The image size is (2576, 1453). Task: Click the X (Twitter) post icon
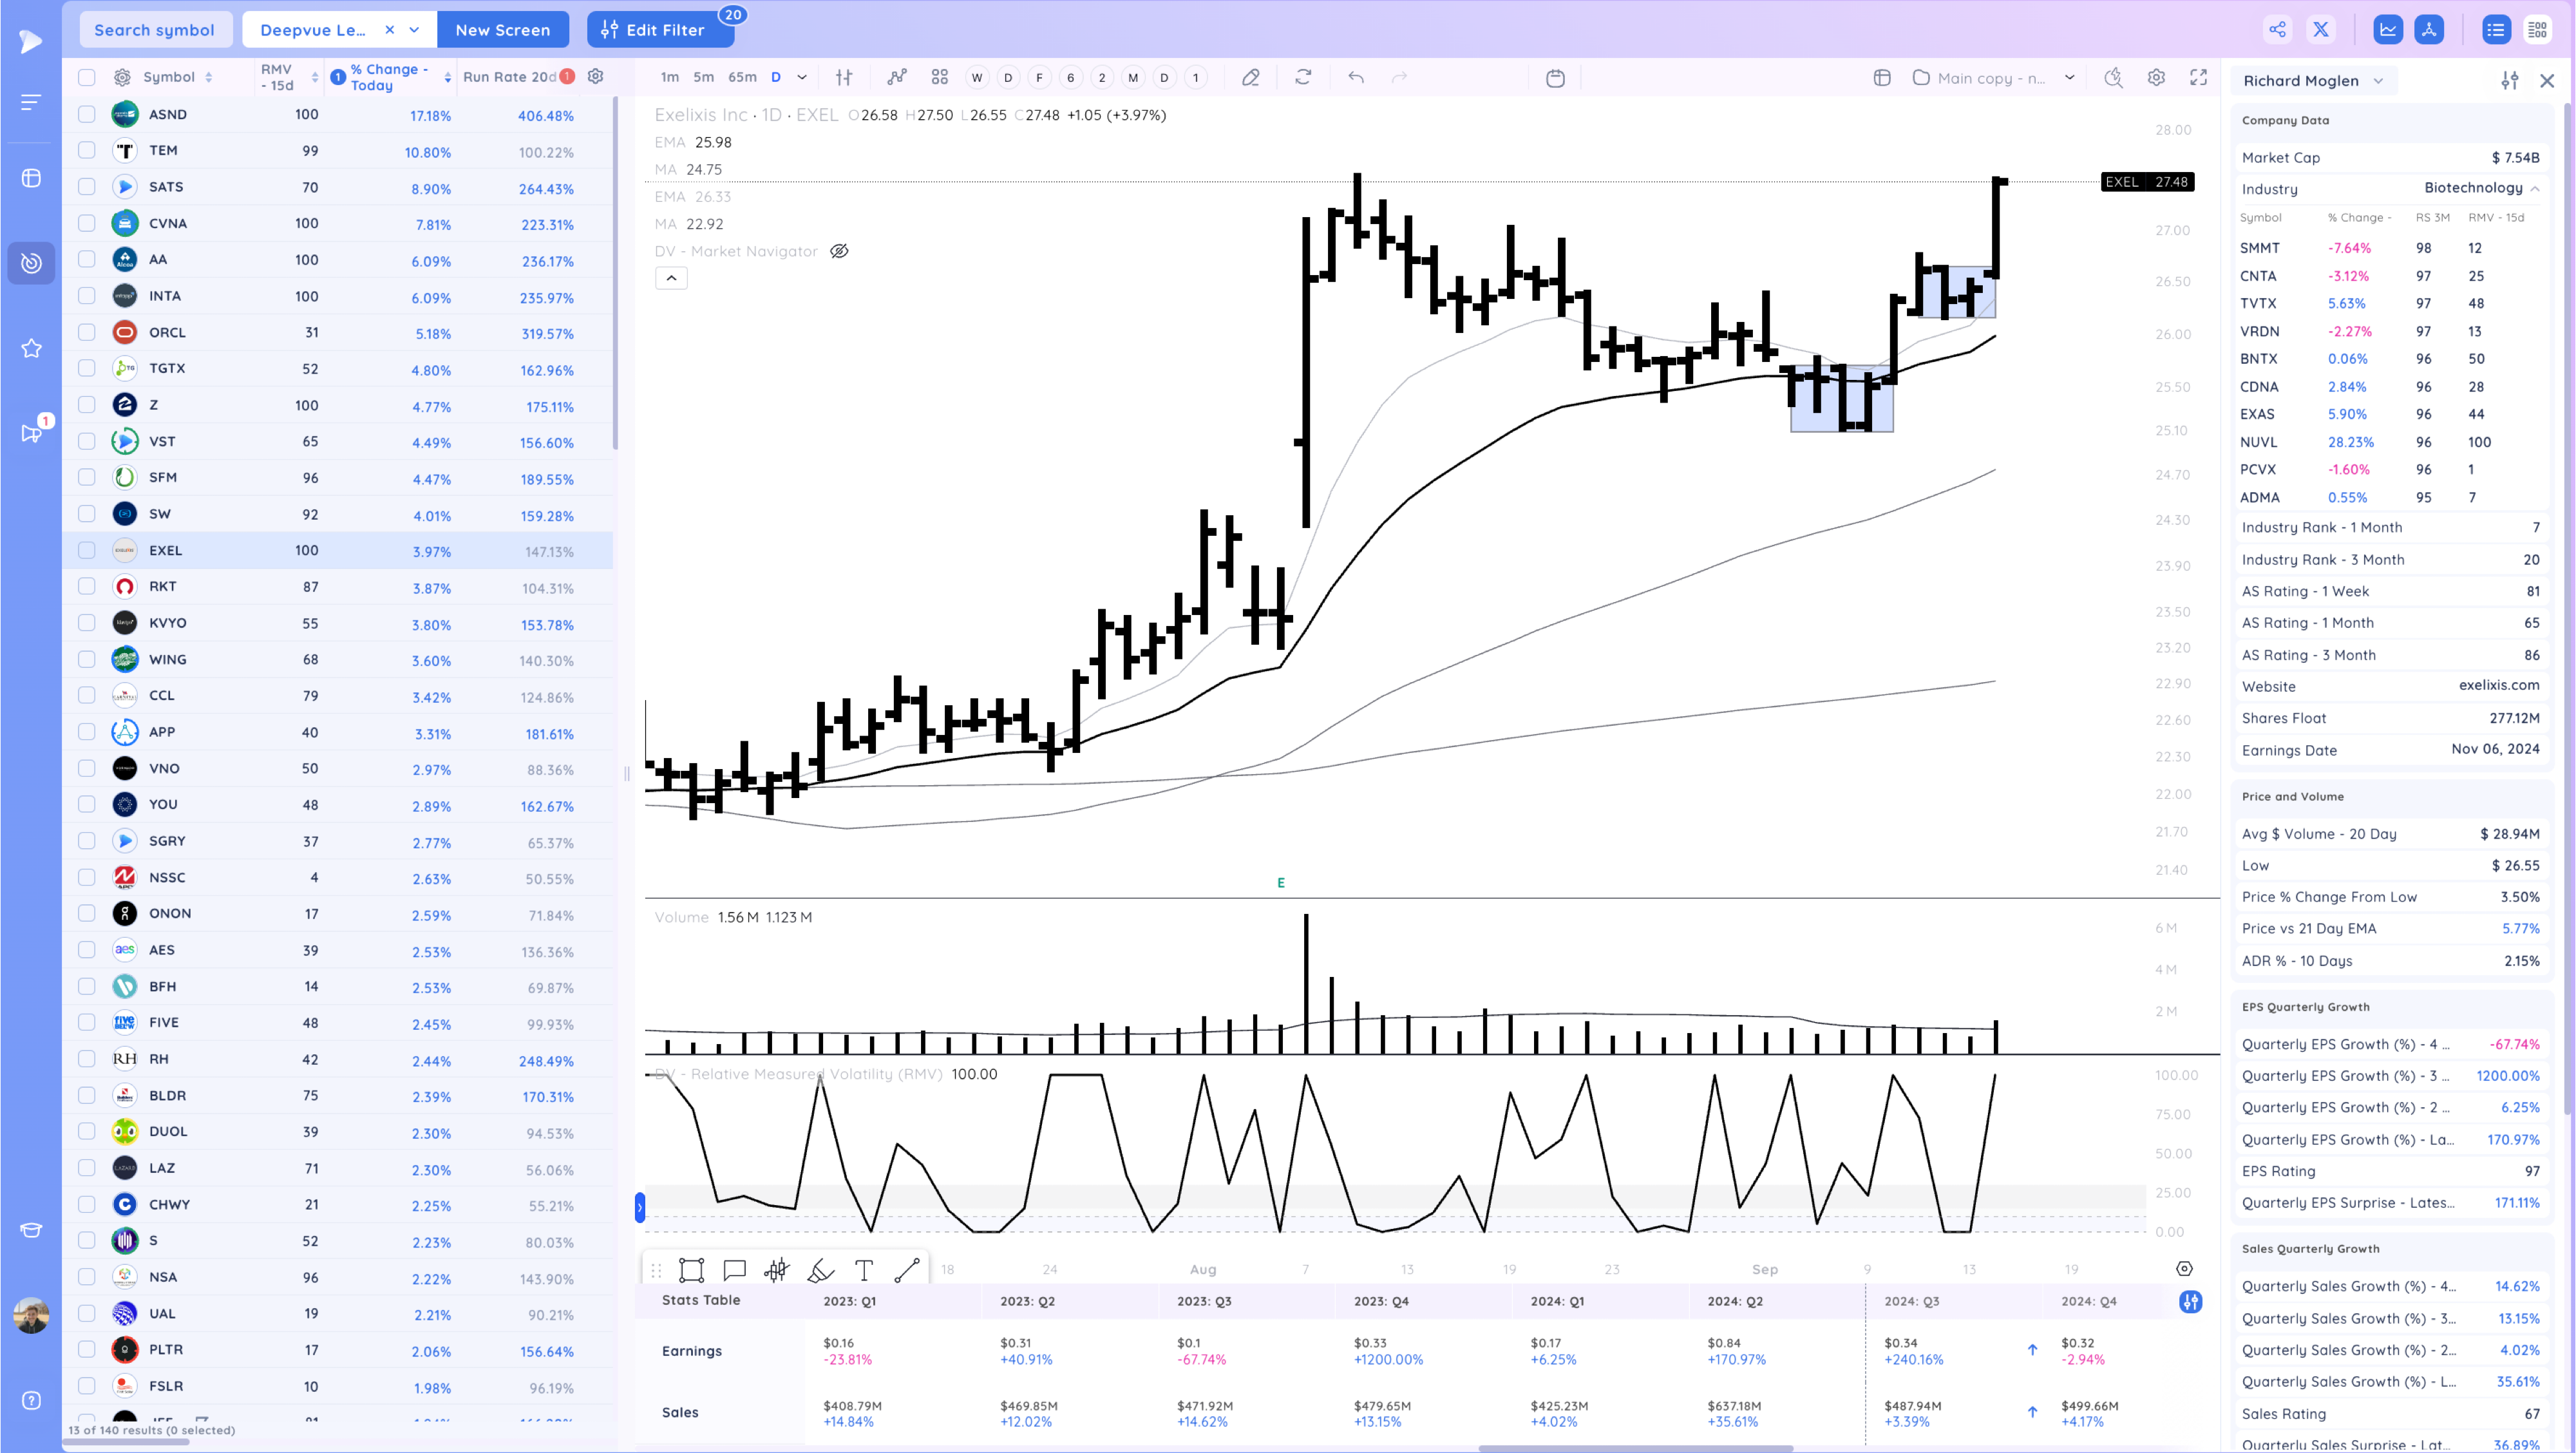tap(2321, 29)
